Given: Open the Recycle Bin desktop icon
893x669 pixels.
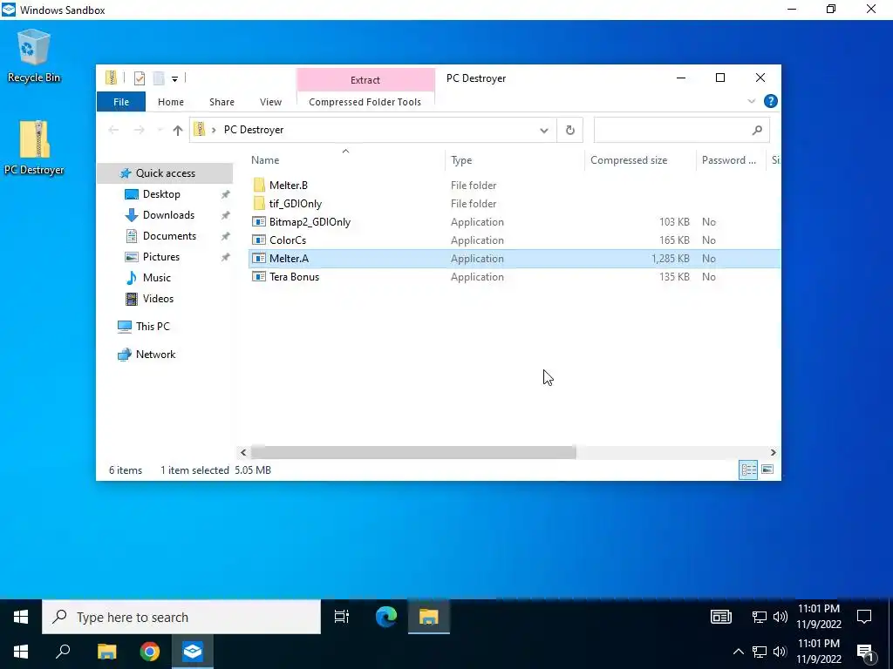Looking at the screenshot, I should [34, 57].
